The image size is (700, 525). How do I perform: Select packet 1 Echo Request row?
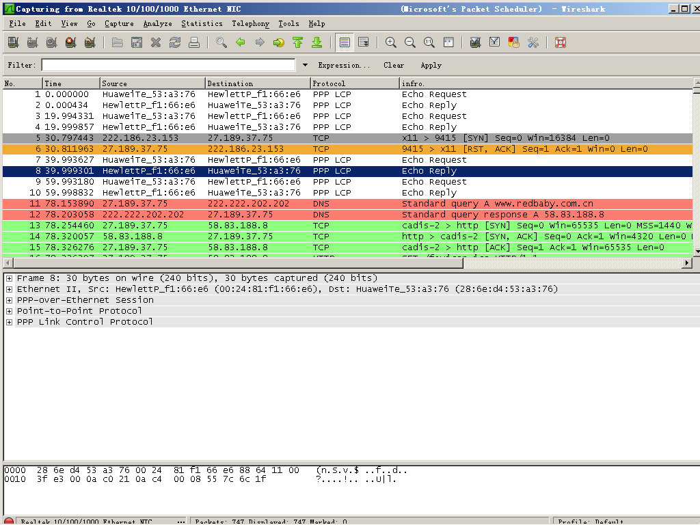click(348, 94)
